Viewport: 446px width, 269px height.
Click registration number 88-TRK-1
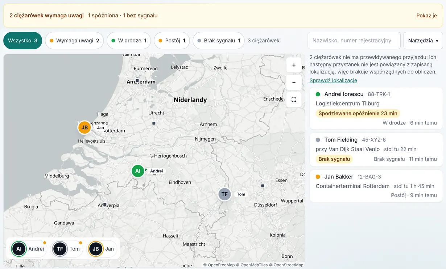[x=379, y=94]
